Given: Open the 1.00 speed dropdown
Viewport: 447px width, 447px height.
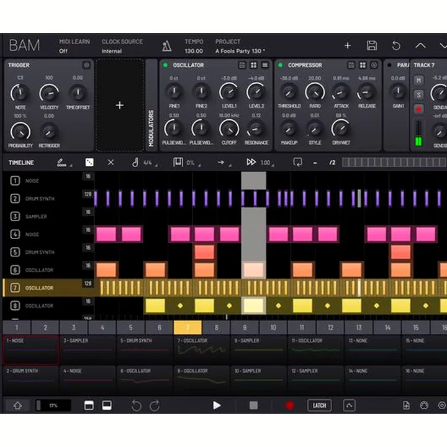Looking at the screenshot, I should pos(261,163).
